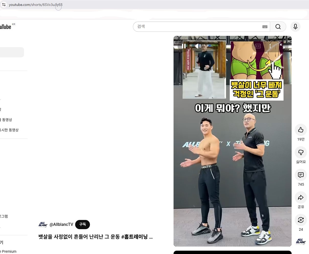Dislike the Short with thumbs down
The height and width of the screenshot is (254, 309).
coord(301,152)
